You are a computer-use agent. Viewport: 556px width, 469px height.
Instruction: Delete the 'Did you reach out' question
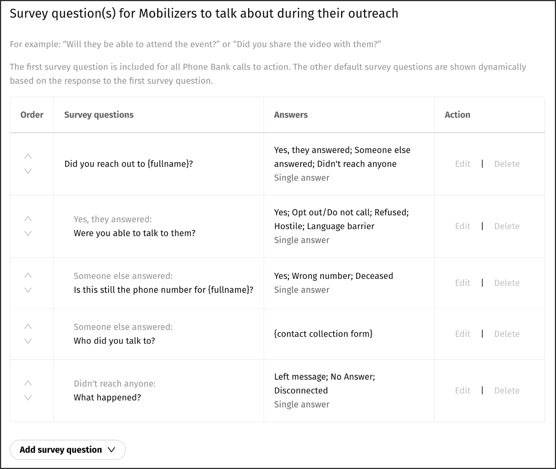(x=507, y=164)
